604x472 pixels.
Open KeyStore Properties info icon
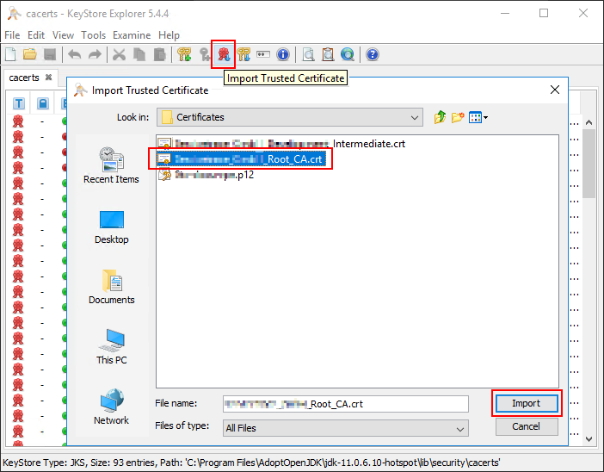(x=283, y=55)
